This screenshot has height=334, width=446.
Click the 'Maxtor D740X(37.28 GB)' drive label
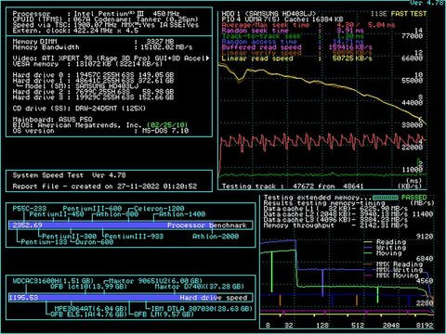point(200,287)
